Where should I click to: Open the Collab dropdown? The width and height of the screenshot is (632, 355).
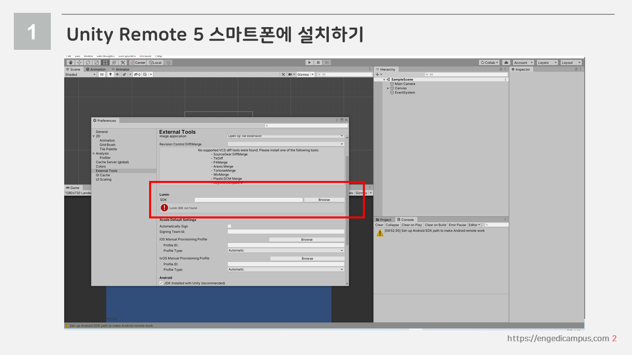click(489, 63)
